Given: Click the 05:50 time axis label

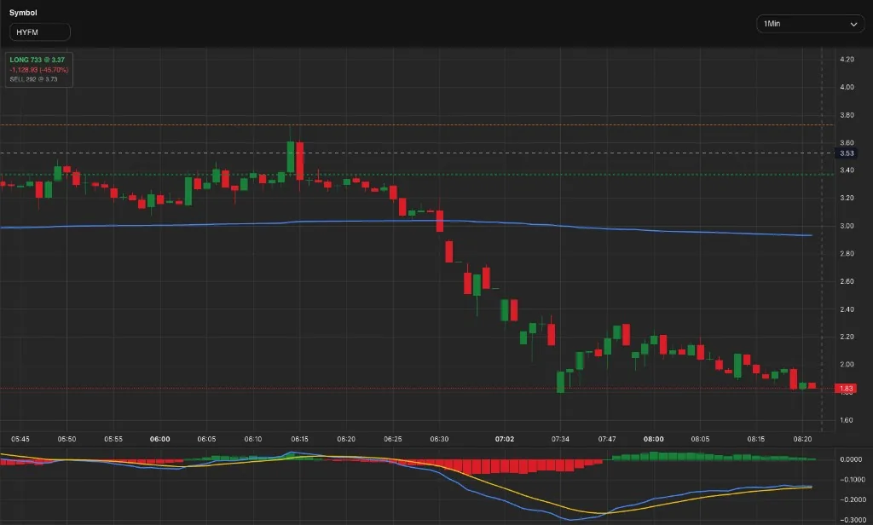Looking at the screenshot, I should pyautogui.click(x=66, y=439).
